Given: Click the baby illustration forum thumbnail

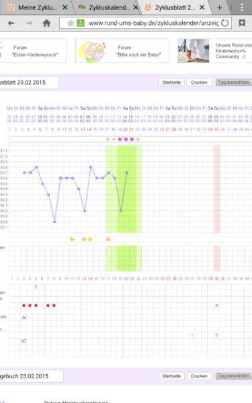Looking at the screenshot, I should click(x=92, y=52).
